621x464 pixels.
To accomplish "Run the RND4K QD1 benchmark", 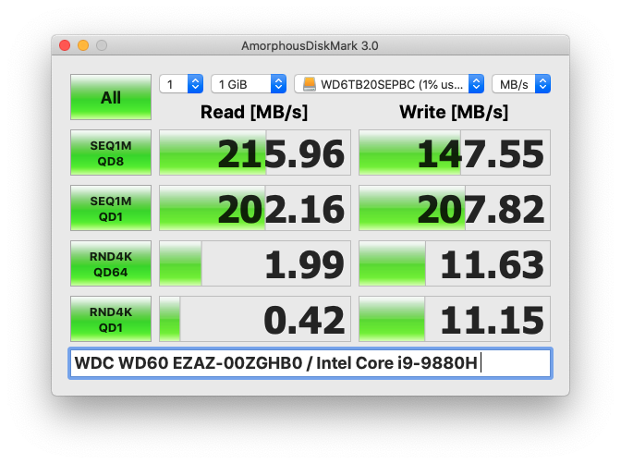I will 111,319.
